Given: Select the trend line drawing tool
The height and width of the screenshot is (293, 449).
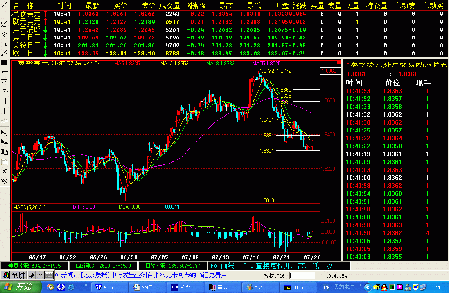Looking at the screenshot, I should [x=4, y=4].
